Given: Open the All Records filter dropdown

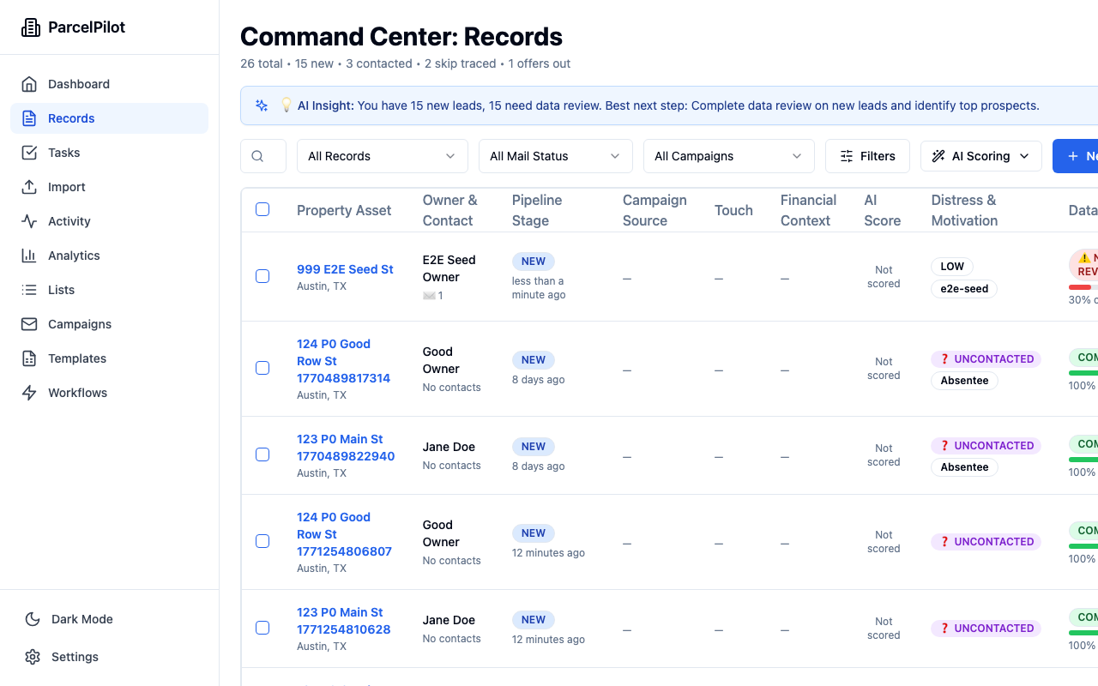Looking at the screenshot, I should [x=382, y=155].
